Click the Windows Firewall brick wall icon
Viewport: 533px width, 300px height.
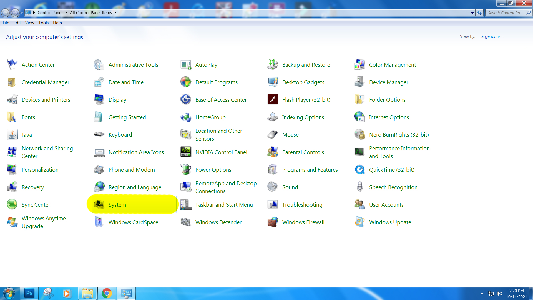[273, 222]
